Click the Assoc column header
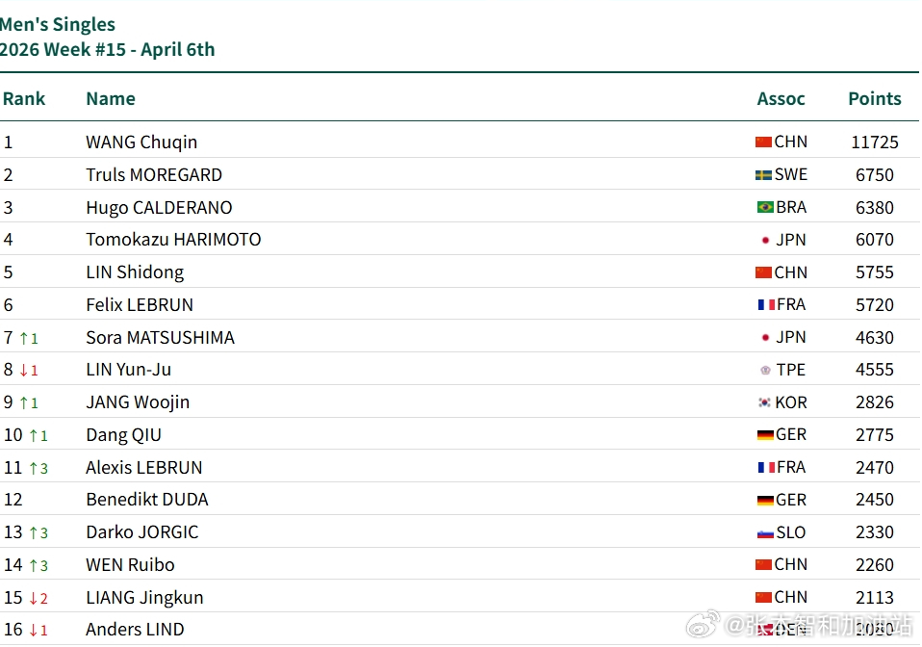The width and height of the screenshot is (922, 647). [781, 98]
